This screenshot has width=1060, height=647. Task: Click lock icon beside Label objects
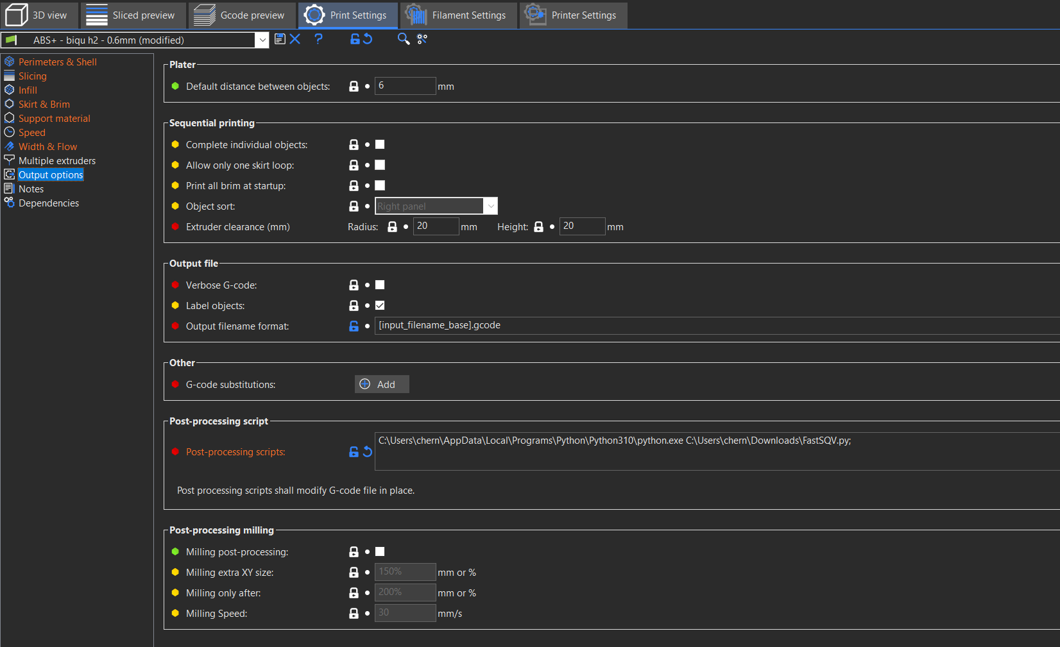(354, 306)
